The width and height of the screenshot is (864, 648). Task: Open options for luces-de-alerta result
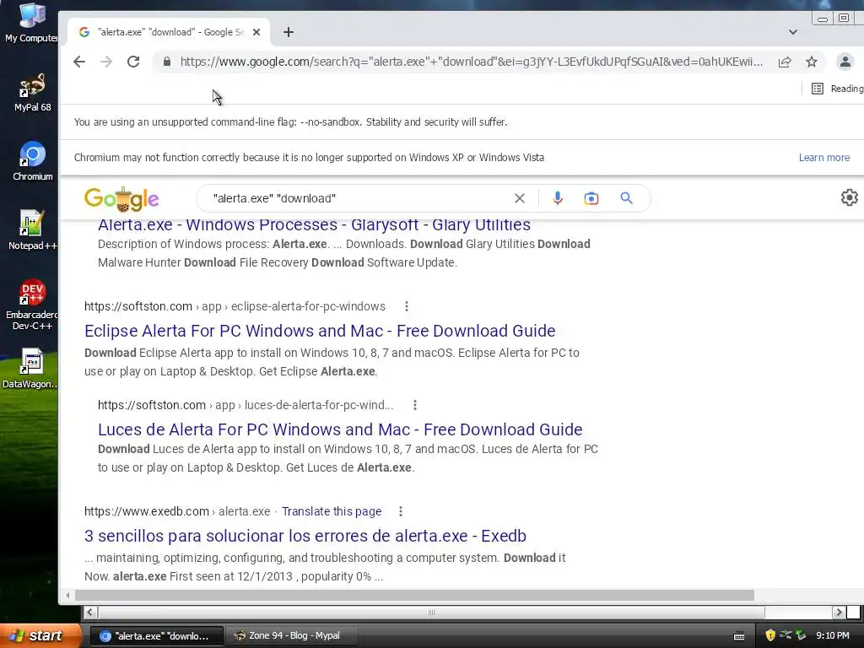coord(415,406)
